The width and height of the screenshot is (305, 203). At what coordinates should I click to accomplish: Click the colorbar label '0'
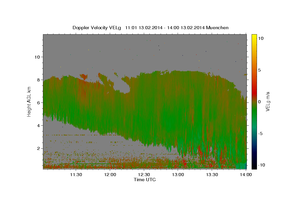[x=259, y=102]
